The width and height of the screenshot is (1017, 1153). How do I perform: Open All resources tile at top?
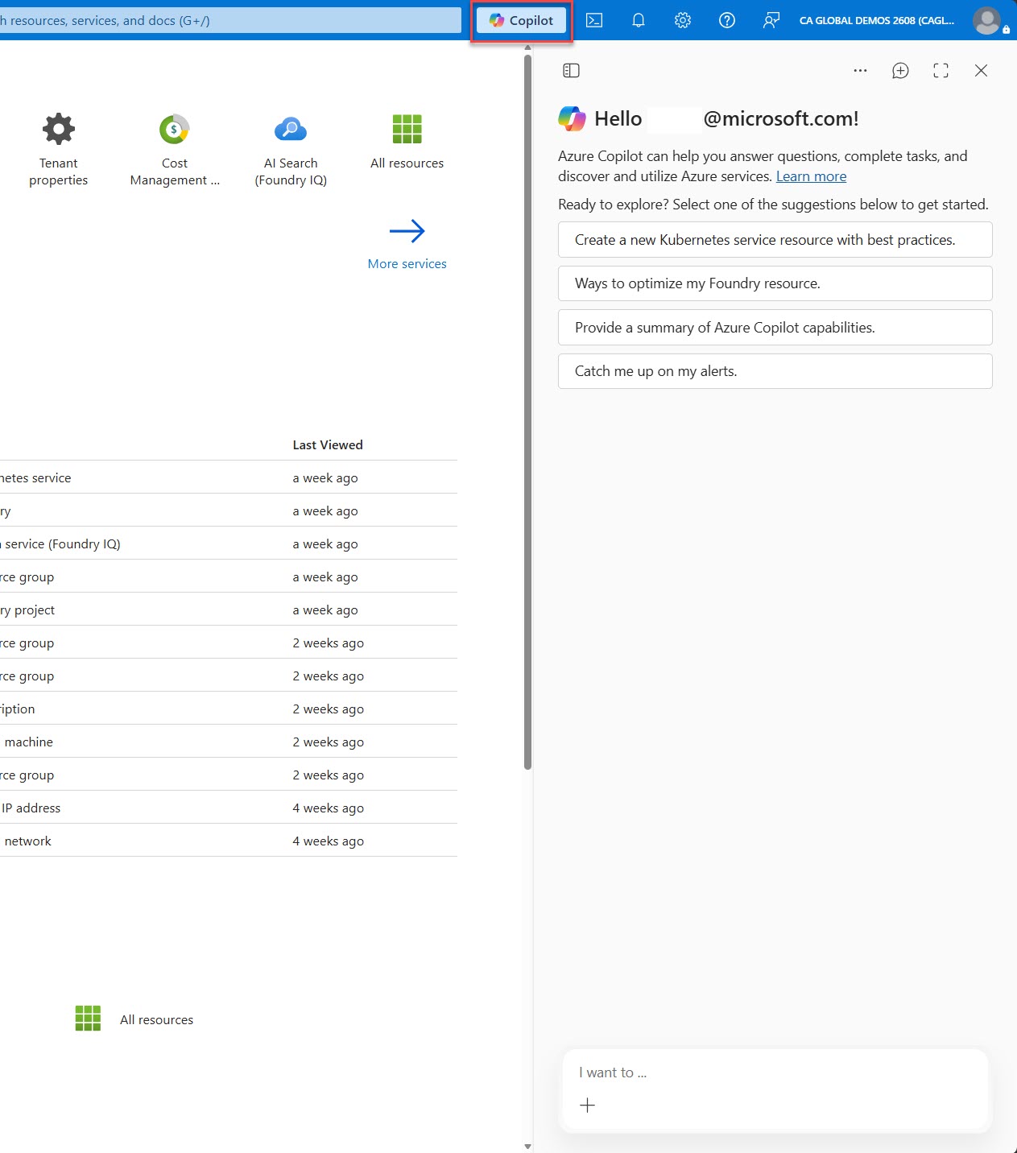coord(407,142)
